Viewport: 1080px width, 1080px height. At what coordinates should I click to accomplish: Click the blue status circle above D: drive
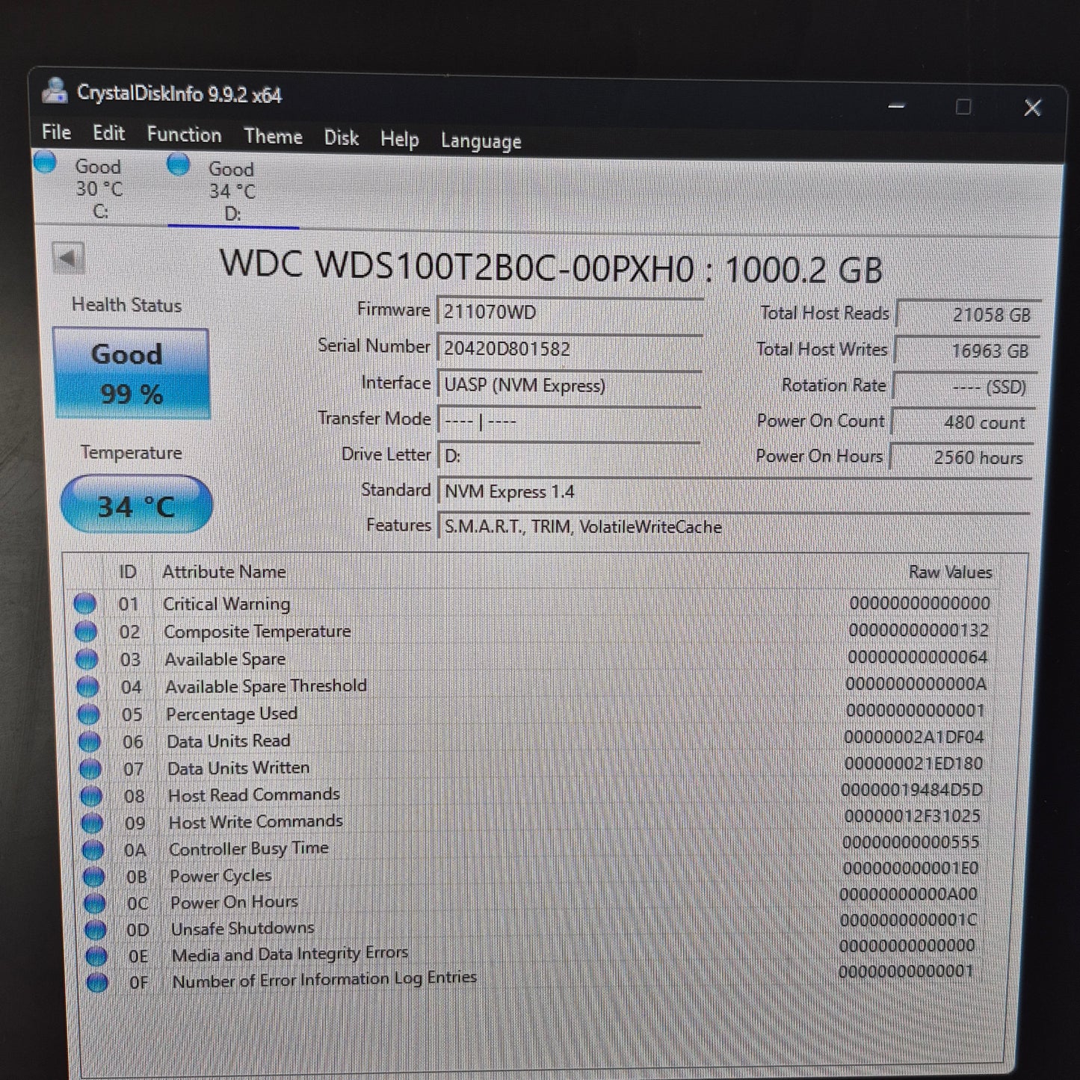tap(178, 164)
